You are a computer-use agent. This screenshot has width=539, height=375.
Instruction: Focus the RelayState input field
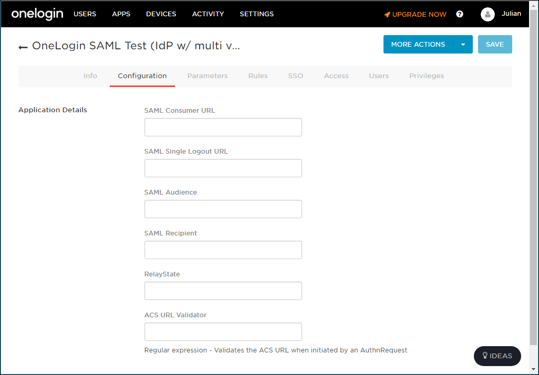223,291
